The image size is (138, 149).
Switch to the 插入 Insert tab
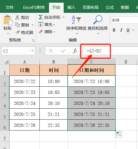[71, 7]
